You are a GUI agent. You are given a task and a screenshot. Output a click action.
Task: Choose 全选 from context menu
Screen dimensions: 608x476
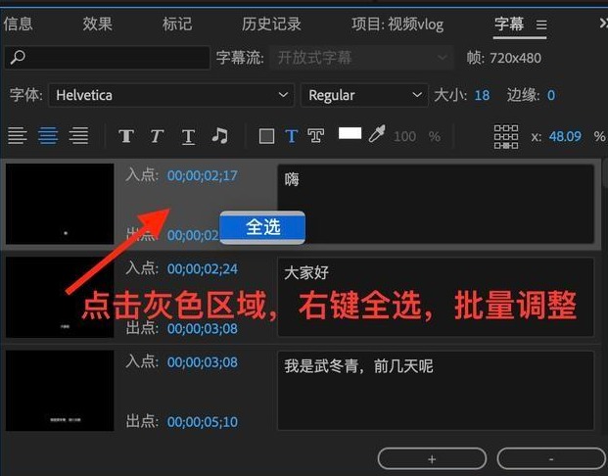(x=262, y=227)
